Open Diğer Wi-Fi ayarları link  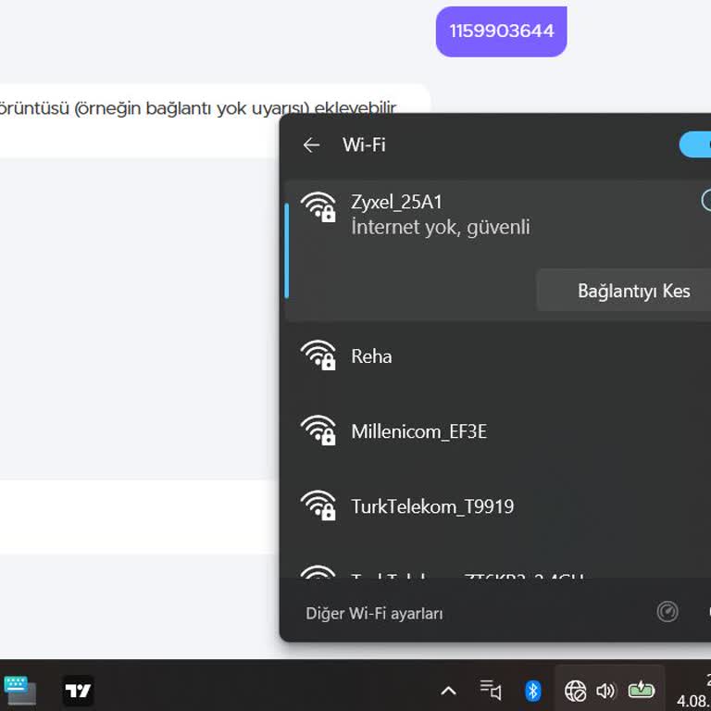click(x=374, y=614)
